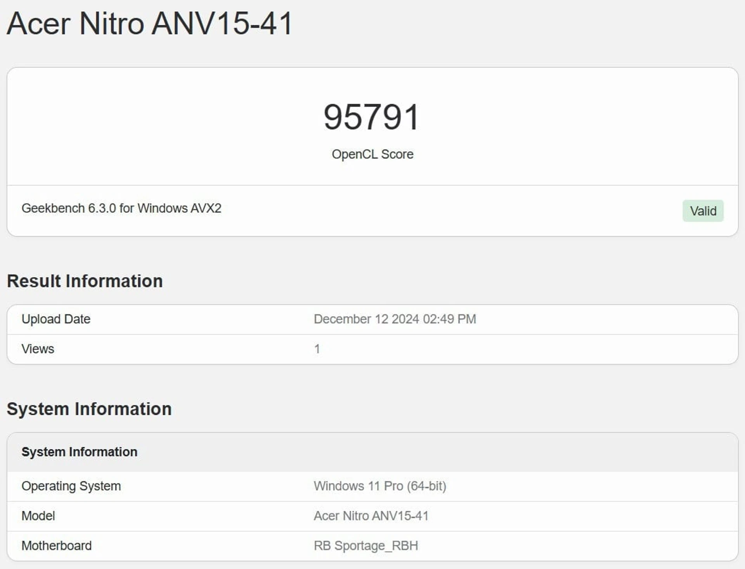Viewport: 745px width, 569px height.
Task: Select the Acer Nitro ANV15-41 model value
Action: point(371,516)
